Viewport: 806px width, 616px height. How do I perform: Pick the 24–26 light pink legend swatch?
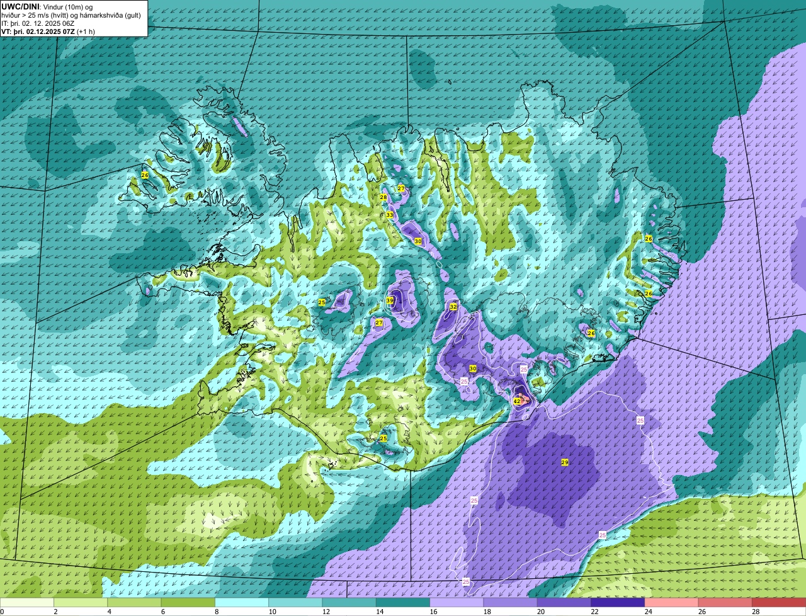pyautogui.click(x=672, y=602)
